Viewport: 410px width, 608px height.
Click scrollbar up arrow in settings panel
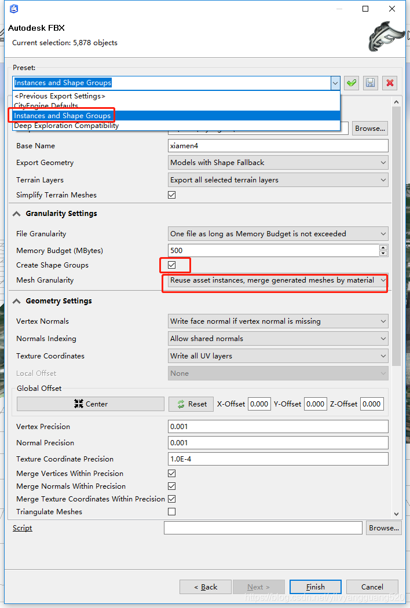(396, 102)
